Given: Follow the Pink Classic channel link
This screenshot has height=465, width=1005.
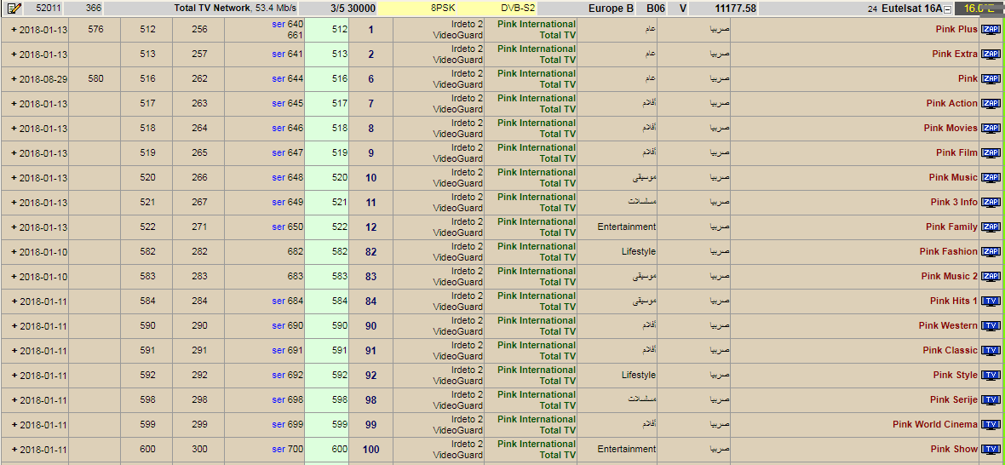Looking at the screenshot, I should coord(950,350).
